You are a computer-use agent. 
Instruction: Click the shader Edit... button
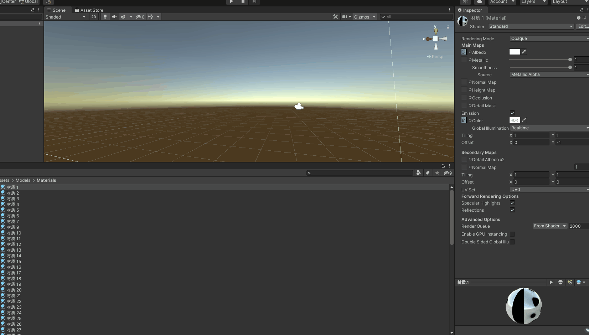coord(583,26)
